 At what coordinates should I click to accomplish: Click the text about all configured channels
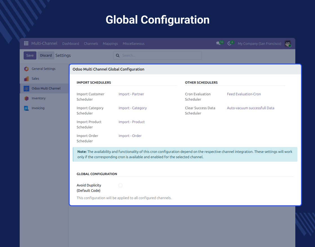click(124, 198)
